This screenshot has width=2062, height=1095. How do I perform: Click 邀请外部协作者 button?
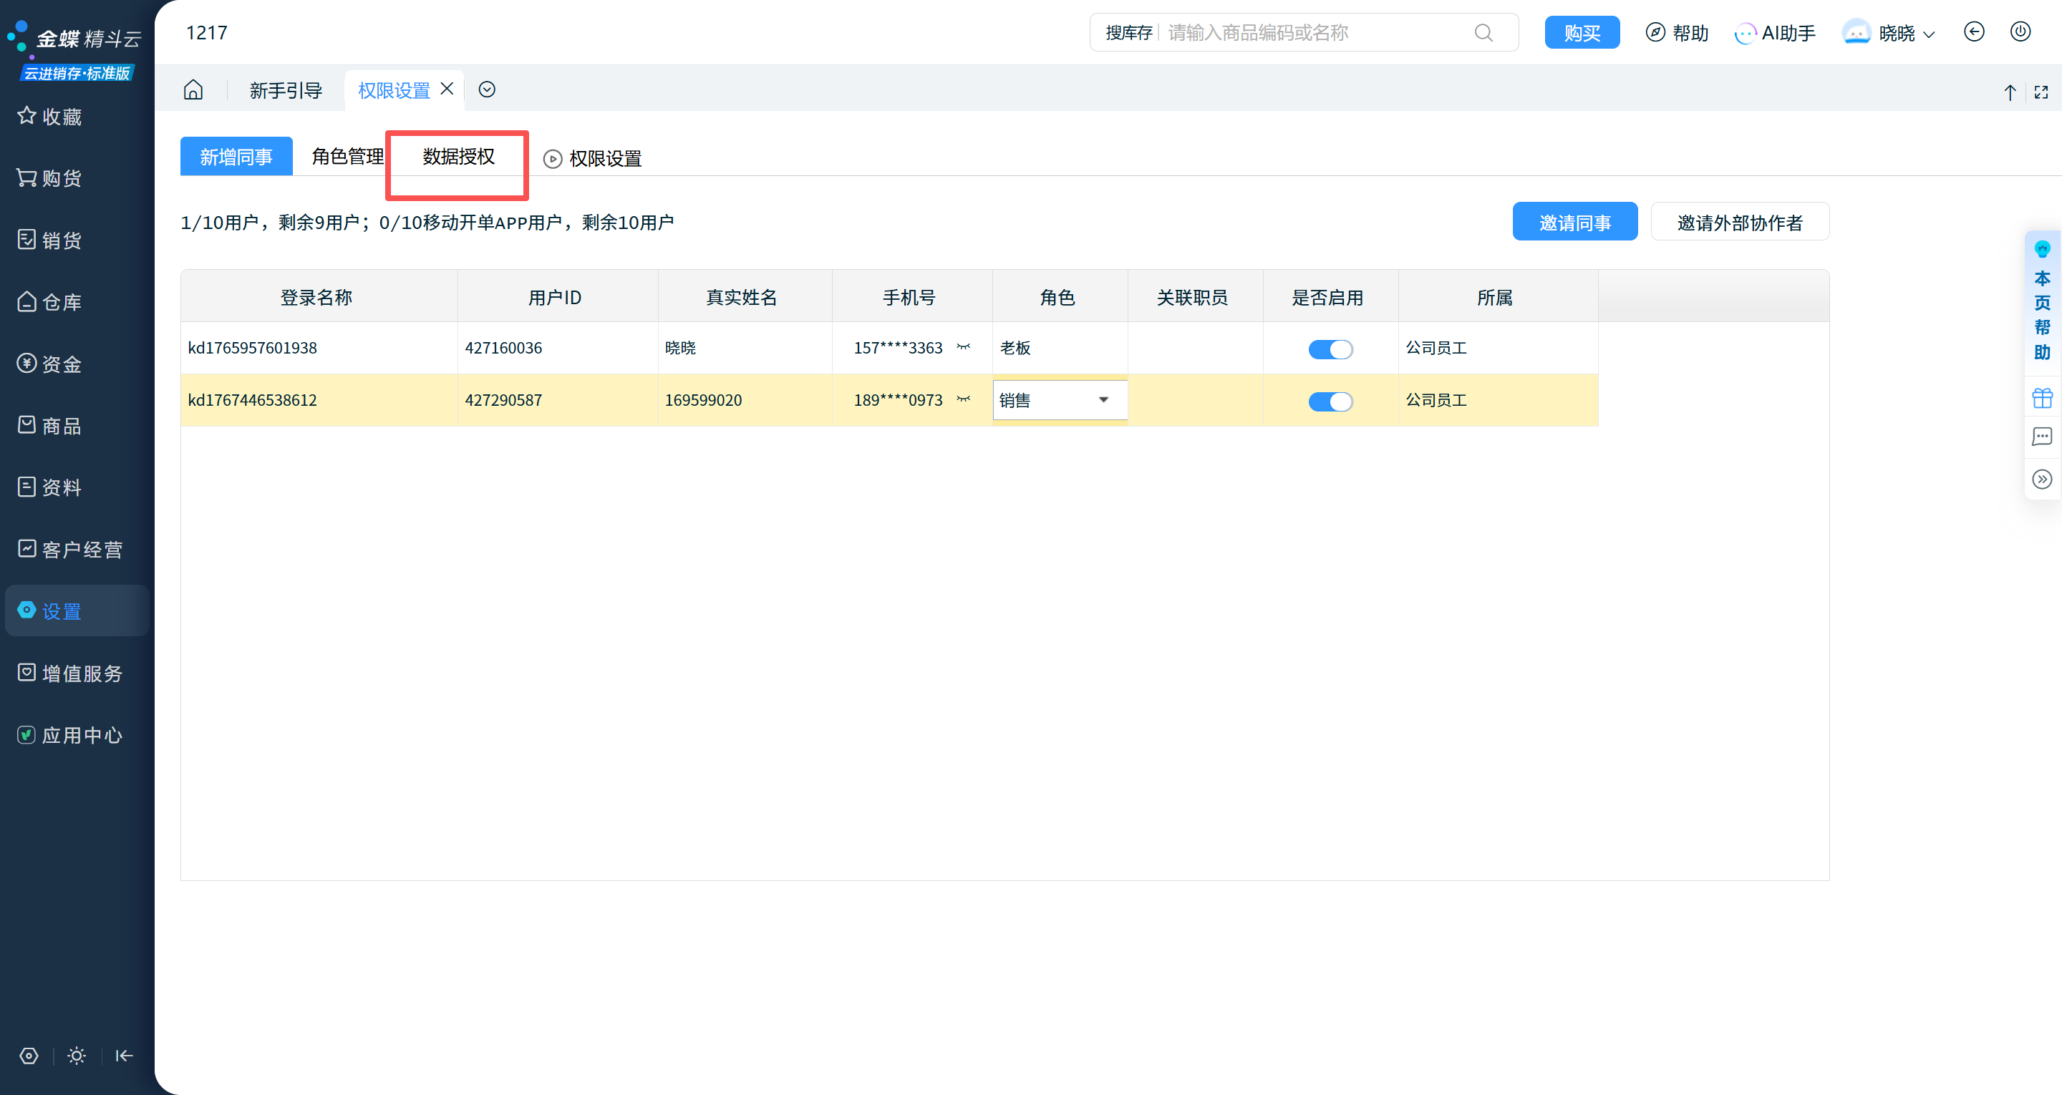1739,222
